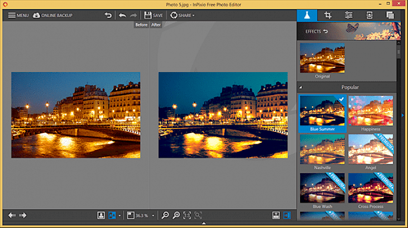Screen dimensions: 408x228
Task: Zoom in with the plus magnifier
Action: click(176, 215)
